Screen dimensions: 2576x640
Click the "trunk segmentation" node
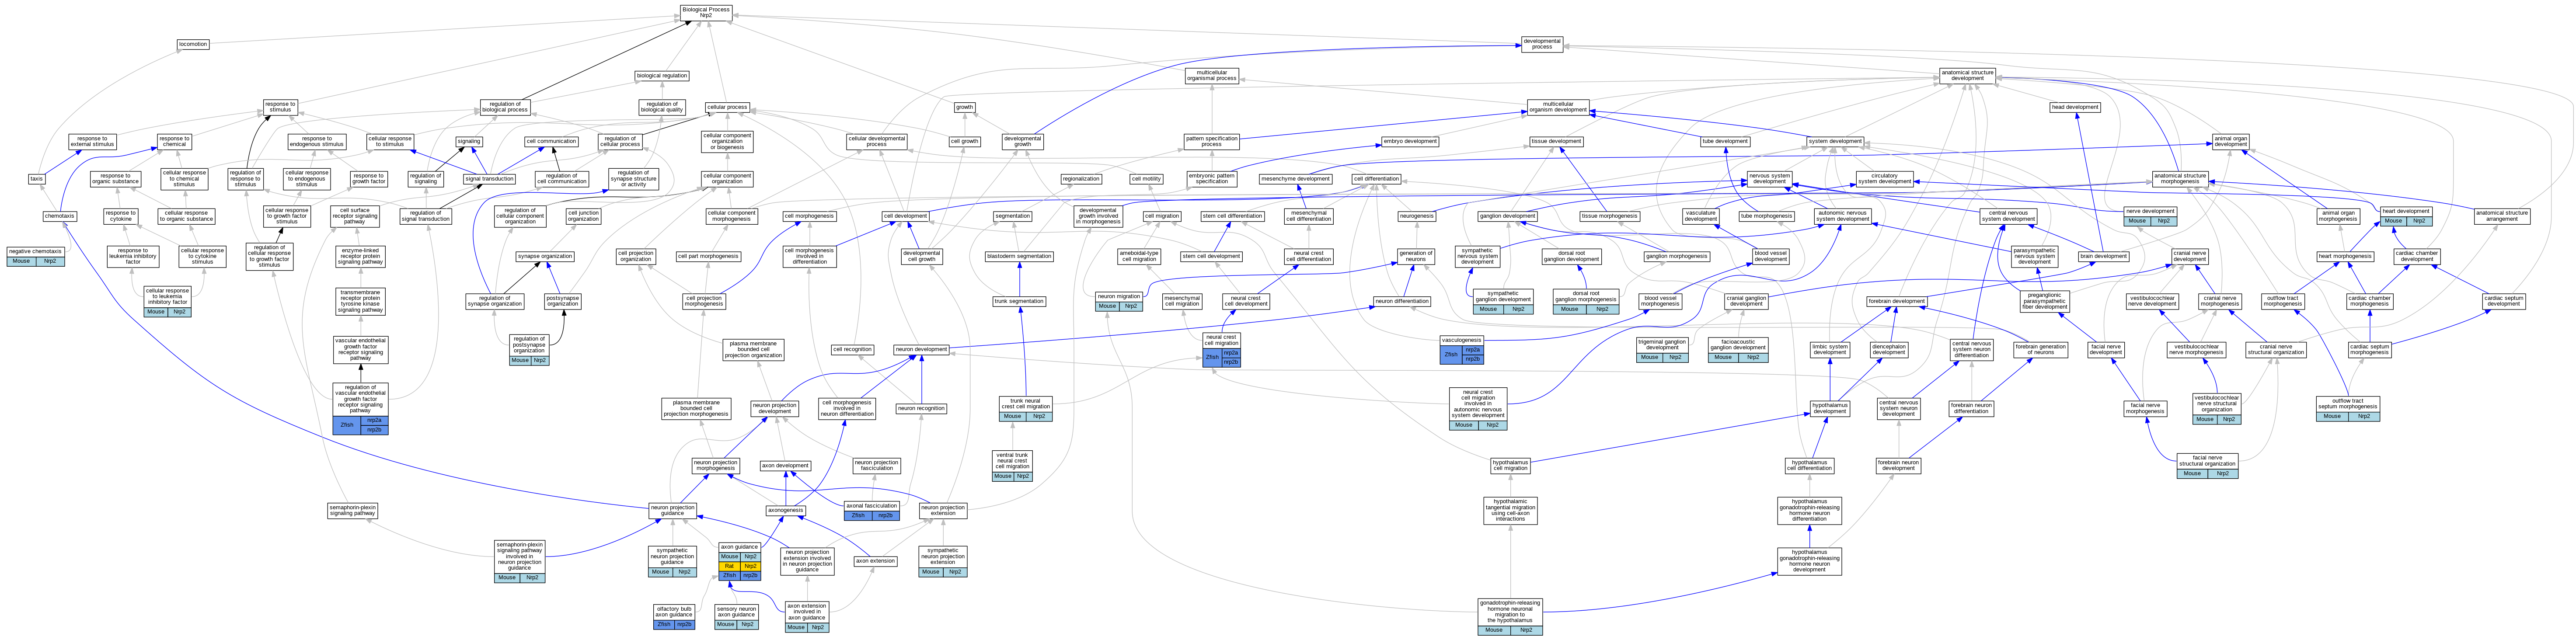1019,301
